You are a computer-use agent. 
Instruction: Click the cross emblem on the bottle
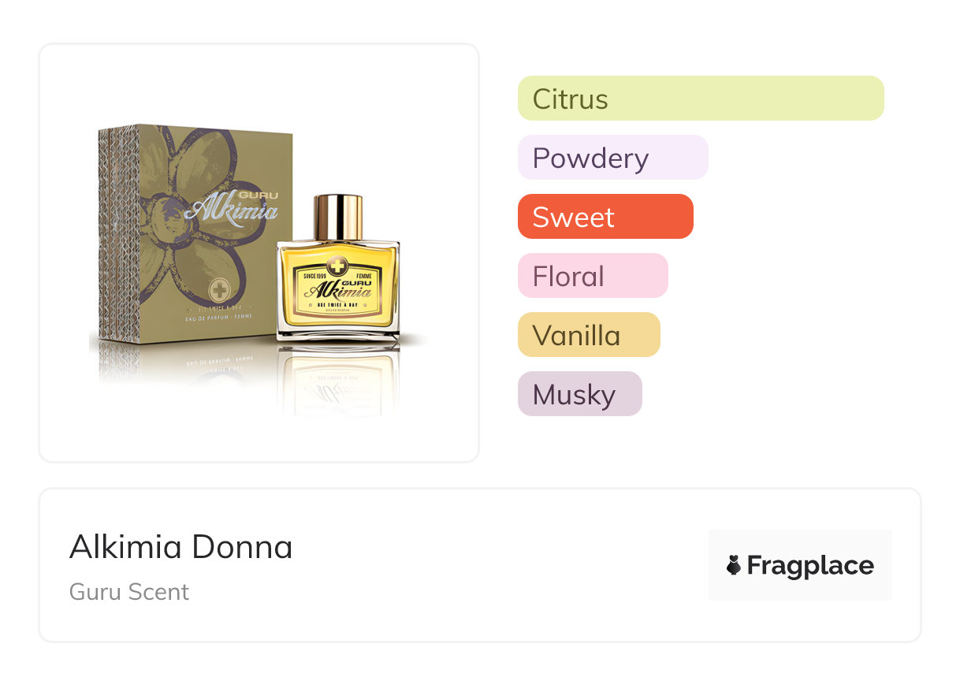click(x=337, y=264)
